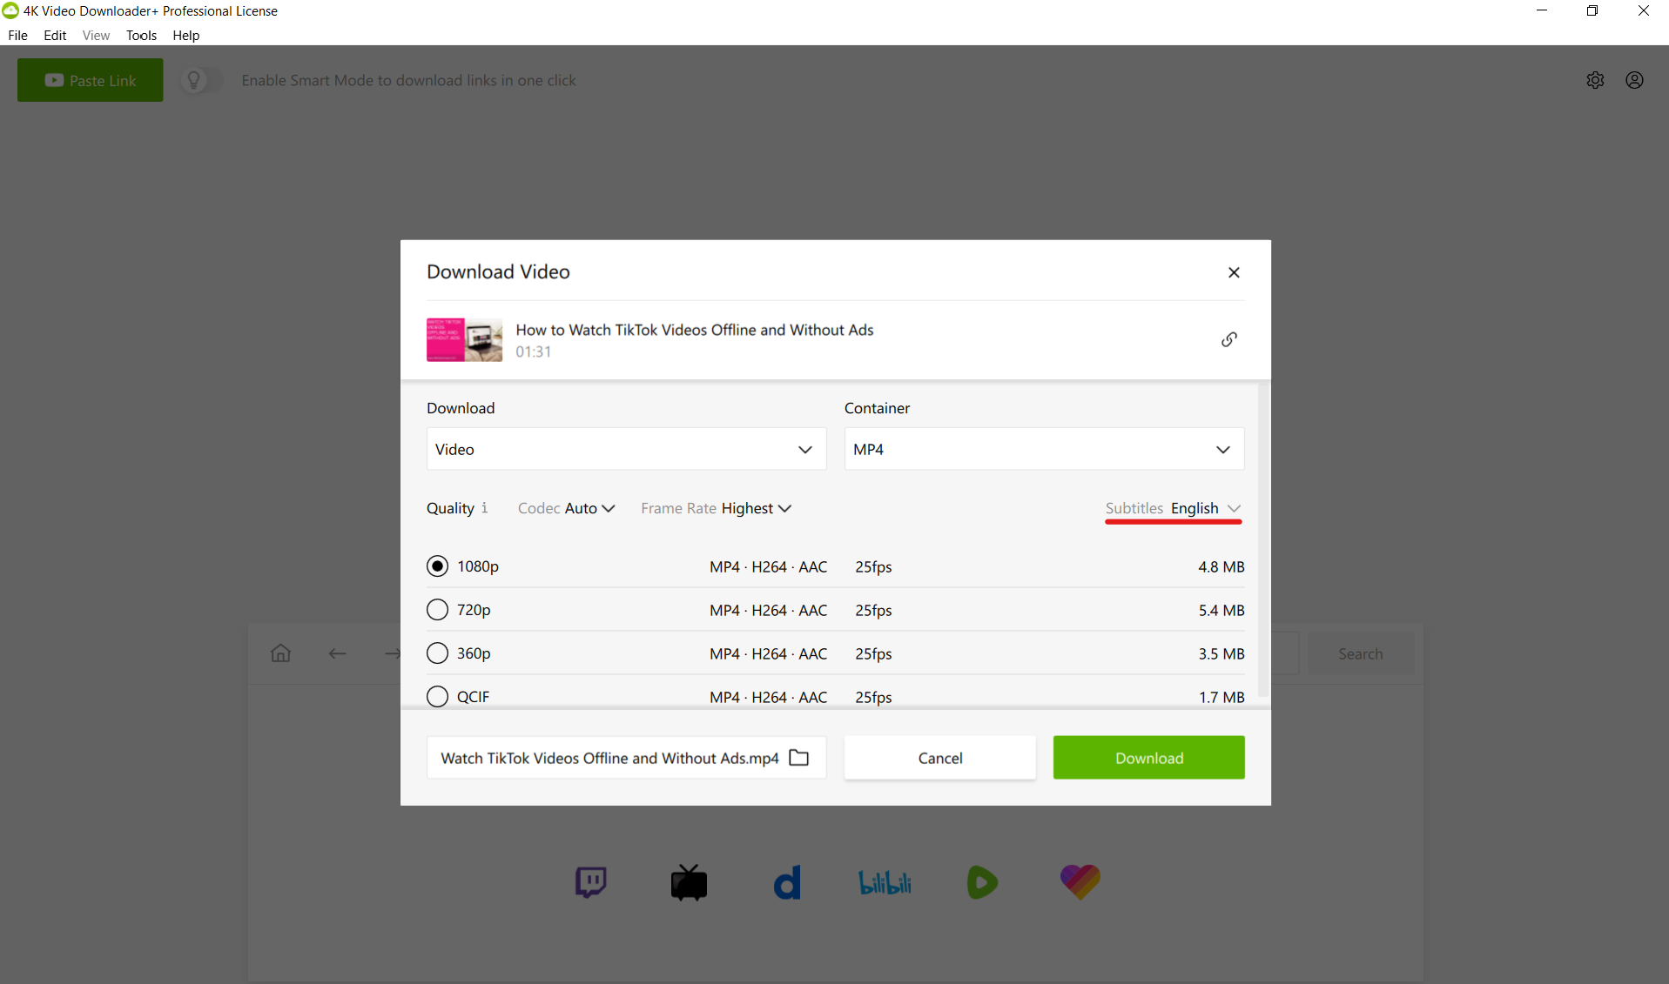Toggle the Smart Mode switch

[201, 80]
